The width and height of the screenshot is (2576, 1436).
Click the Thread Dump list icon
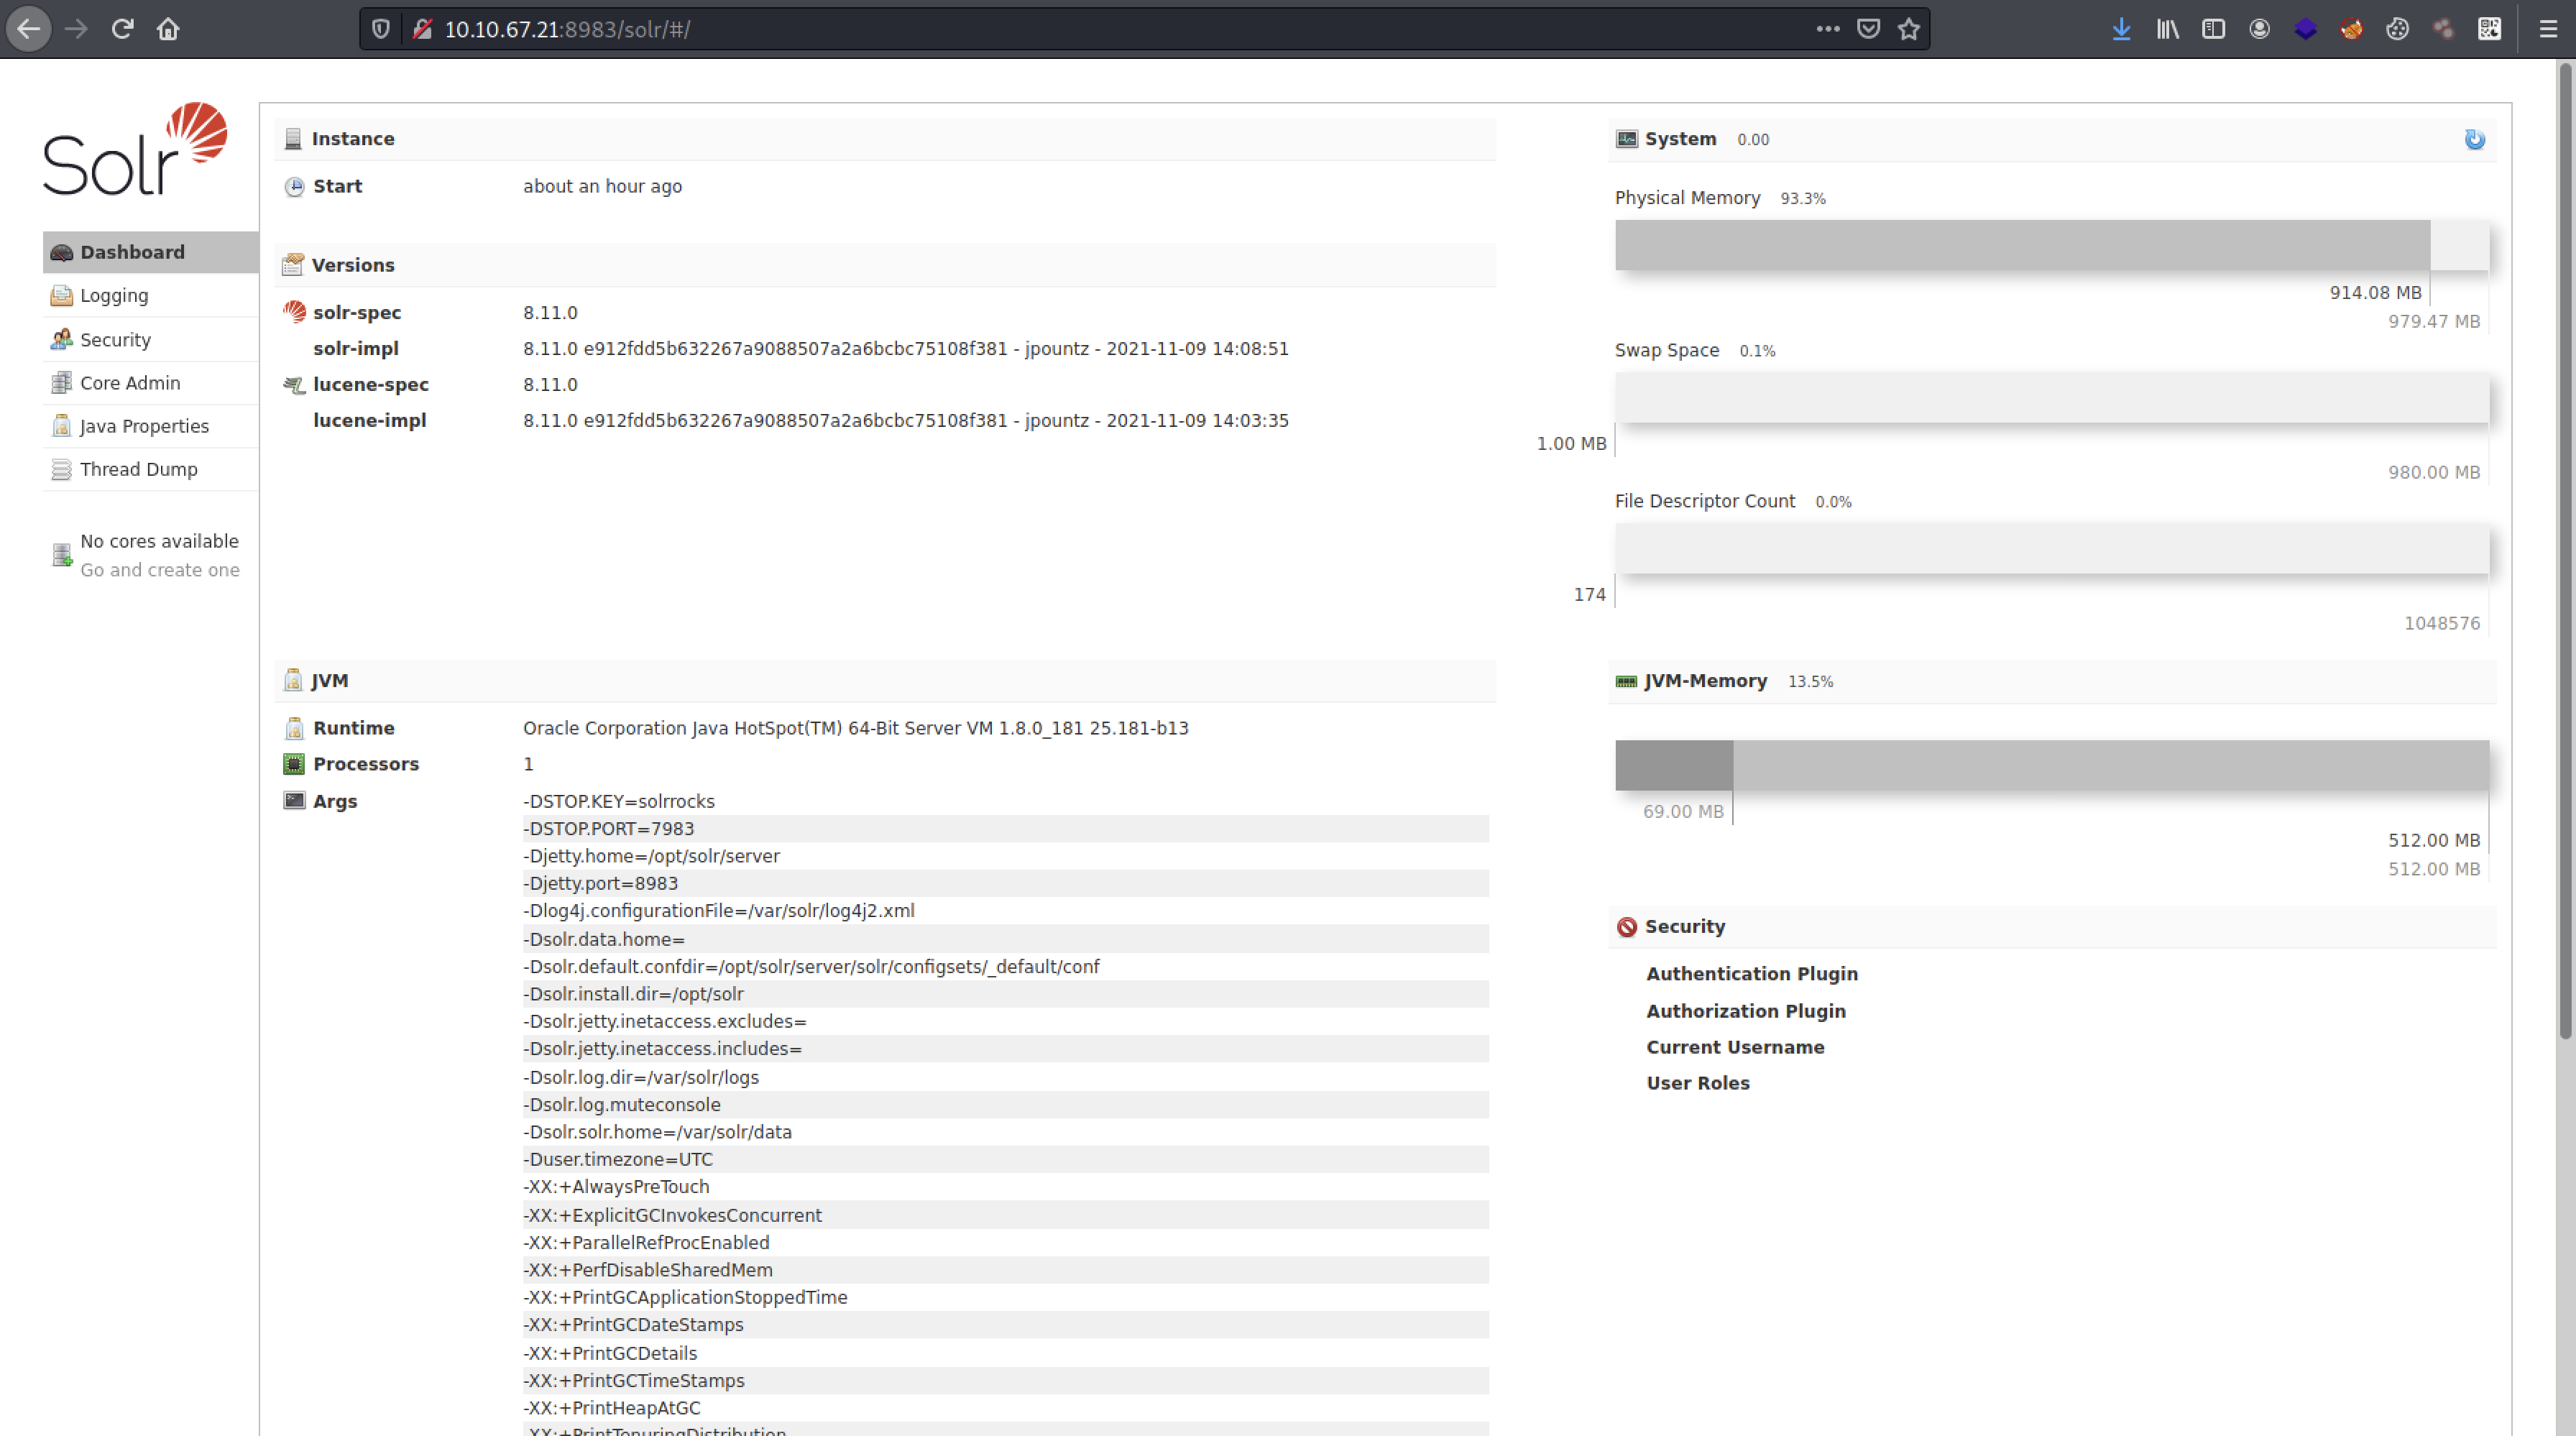click(x=61, y=469)
